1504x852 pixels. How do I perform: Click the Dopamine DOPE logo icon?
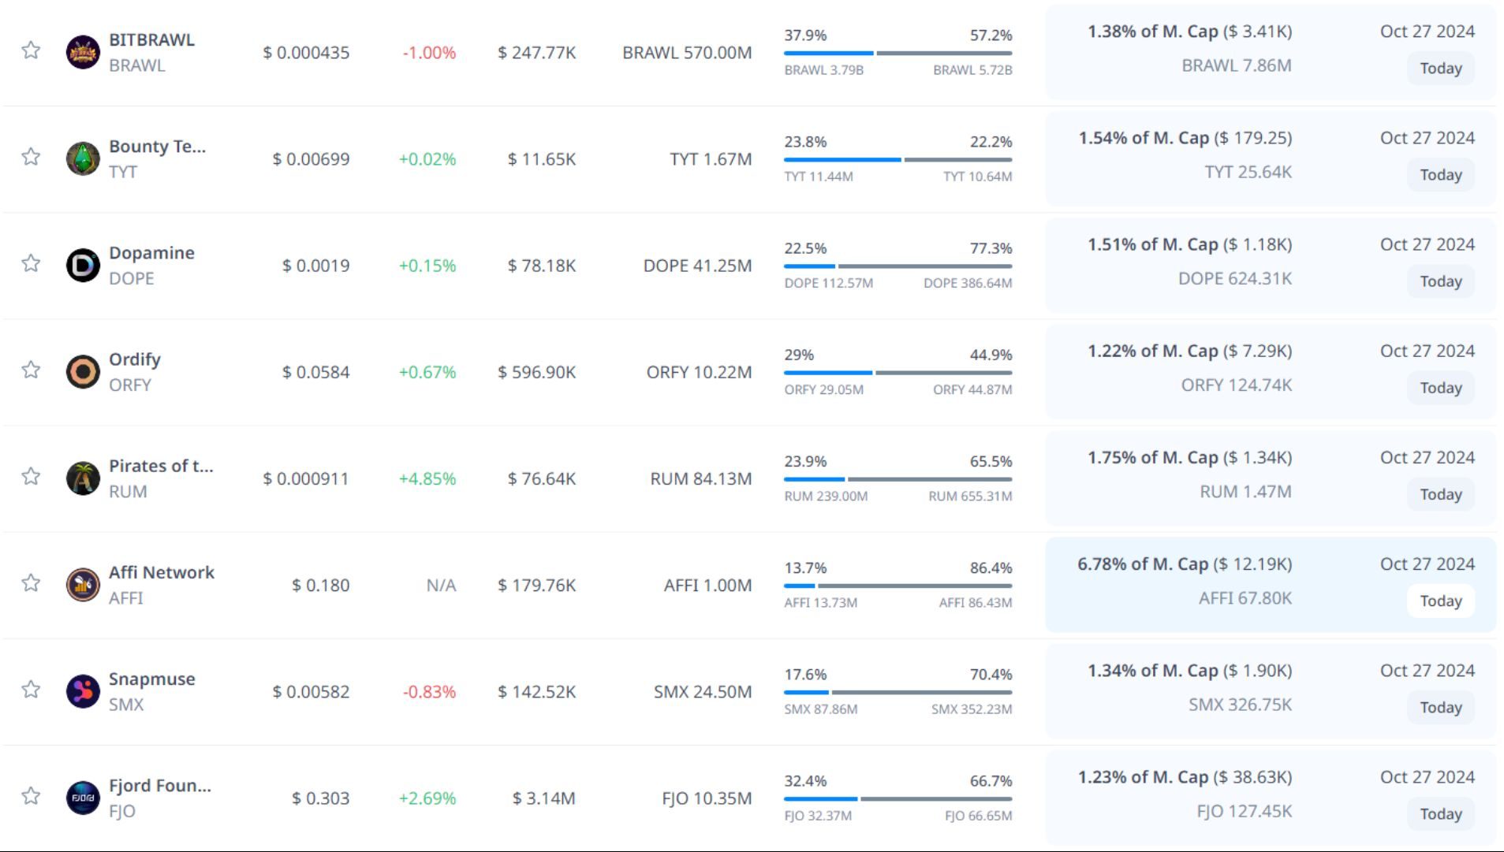[83, 266]
